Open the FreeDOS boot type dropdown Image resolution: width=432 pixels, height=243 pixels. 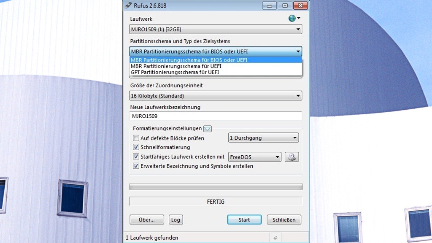[x=254, y=157]
